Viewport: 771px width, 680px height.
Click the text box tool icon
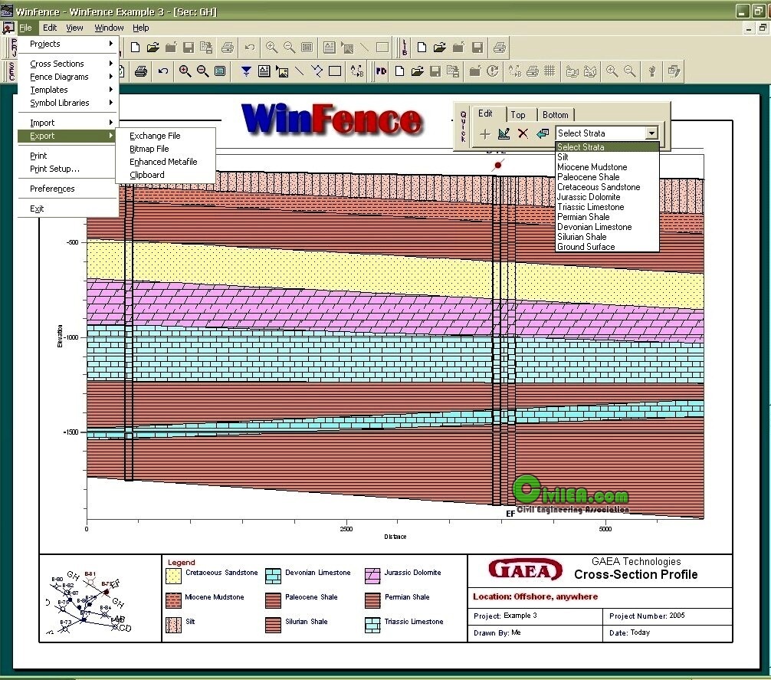(x=264, y=71)
